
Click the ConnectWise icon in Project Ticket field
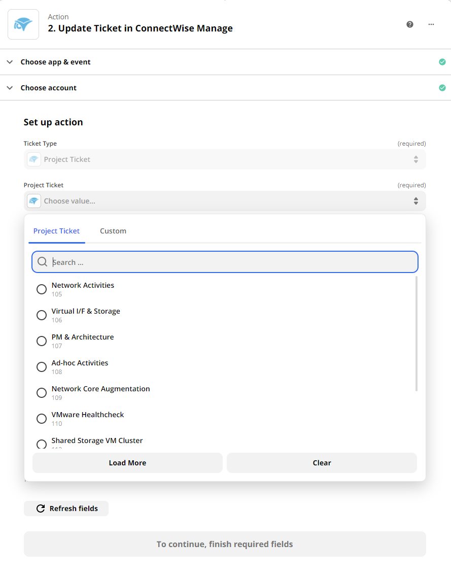pos(34,201)
